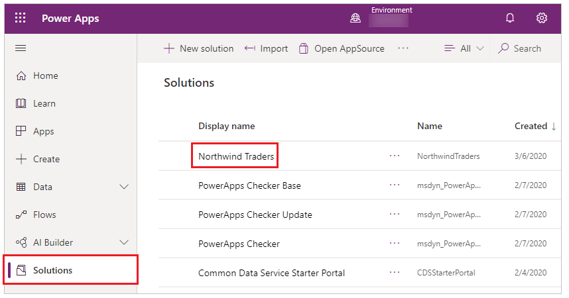Click the 3/6/2020 created date
569x298 pixels.
pos(530,156)
